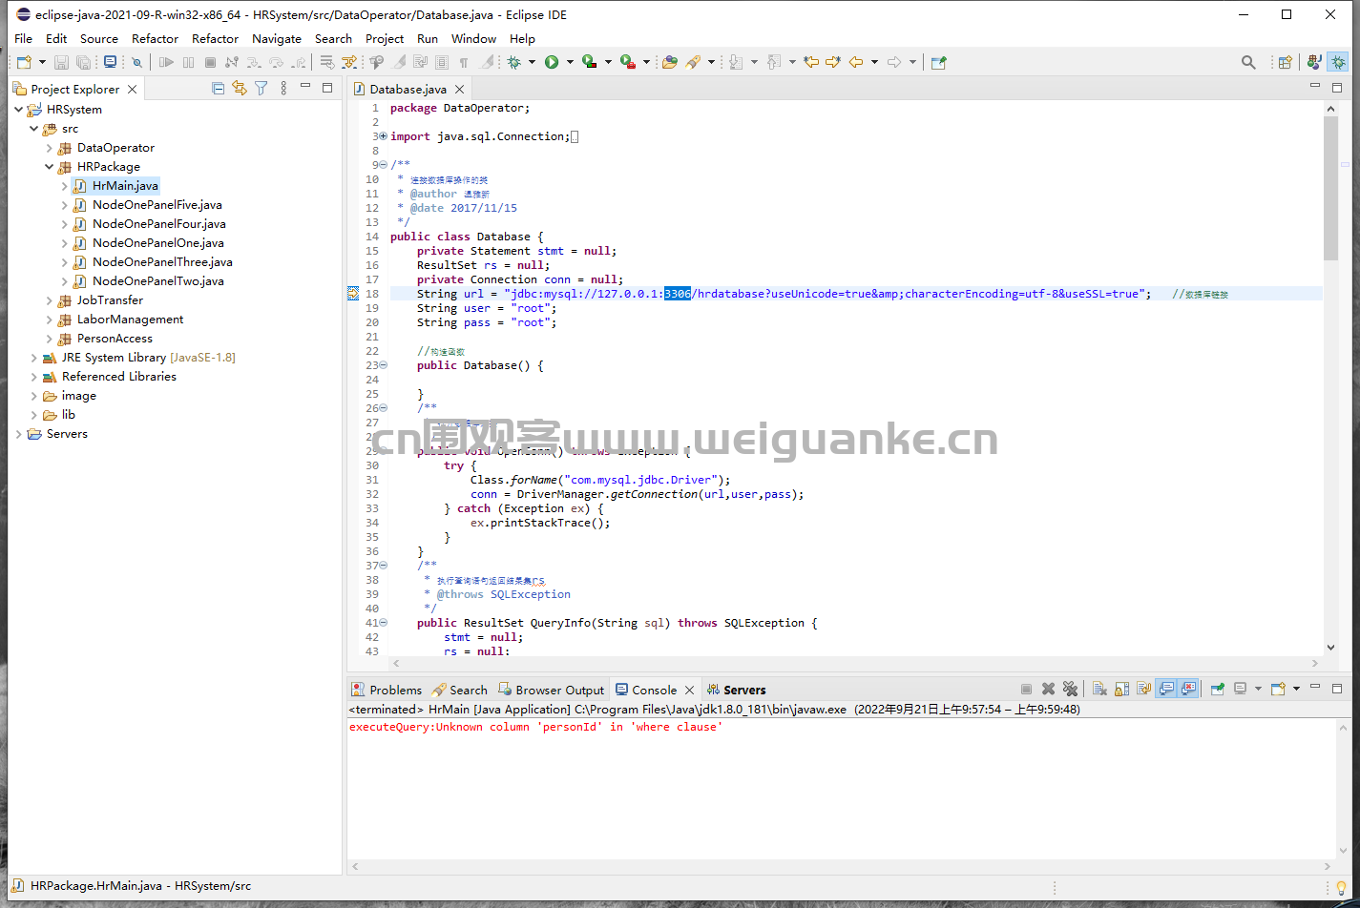Select the LaborManagement package
This screenshot has height=908, width=1360.
[130, 320]
